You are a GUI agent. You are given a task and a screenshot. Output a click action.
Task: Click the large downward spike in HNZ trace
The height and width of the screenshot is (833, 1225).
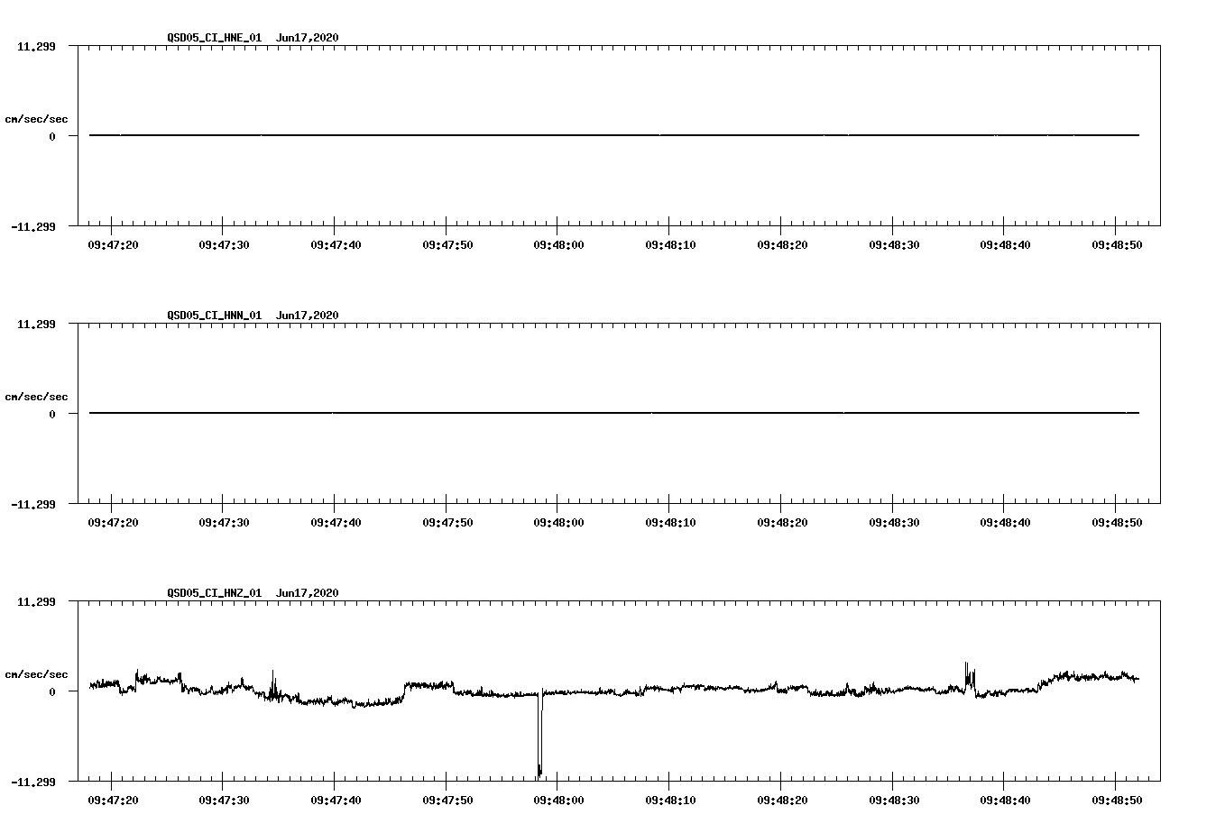[539, 735]
